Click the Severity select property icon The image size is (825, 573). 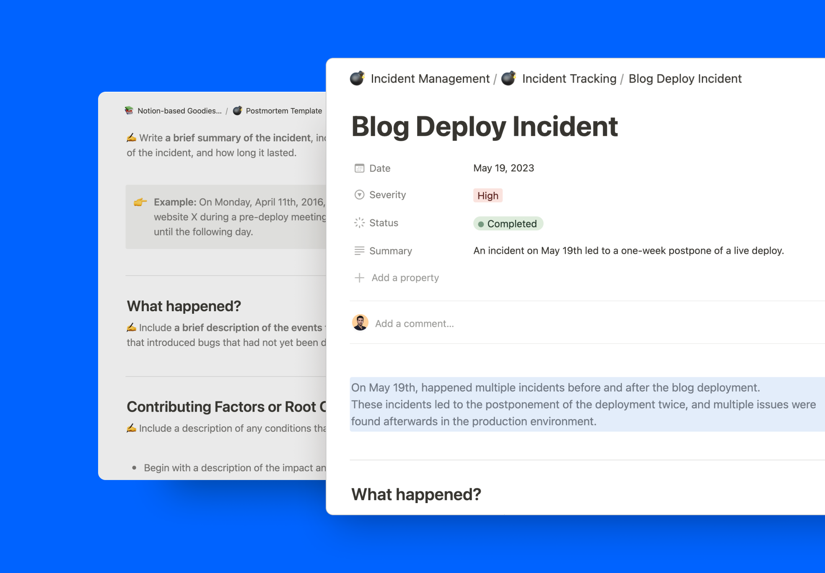click(x=359, y=195)
